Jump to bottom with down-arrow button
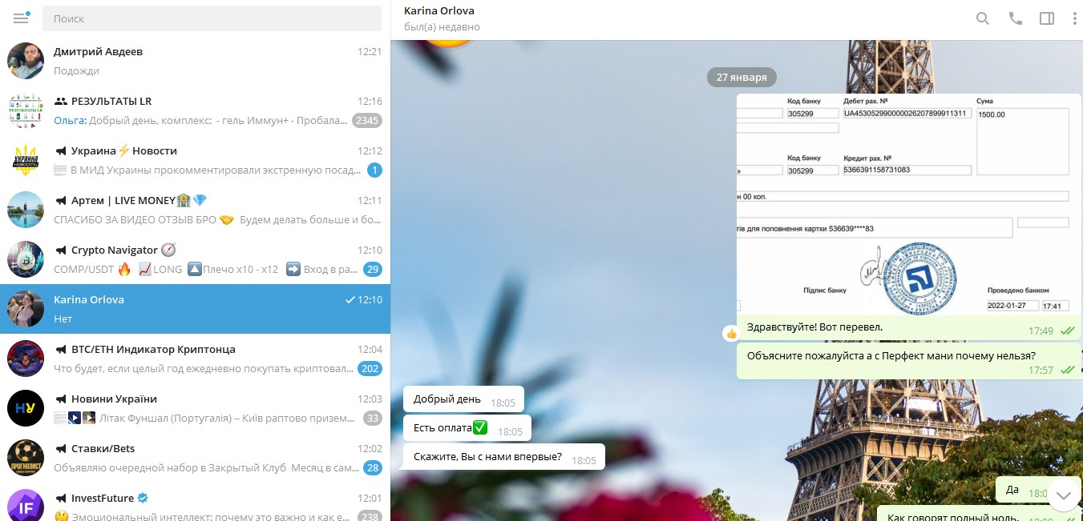The height and width of the screenshot is (521, 1083). point(1064,495)
